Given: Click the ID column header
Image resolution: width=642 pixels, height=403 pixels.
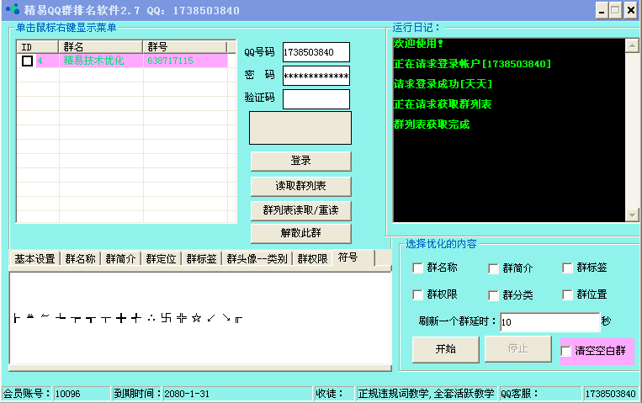Looking at the screenshot, I should pos(38,47).
